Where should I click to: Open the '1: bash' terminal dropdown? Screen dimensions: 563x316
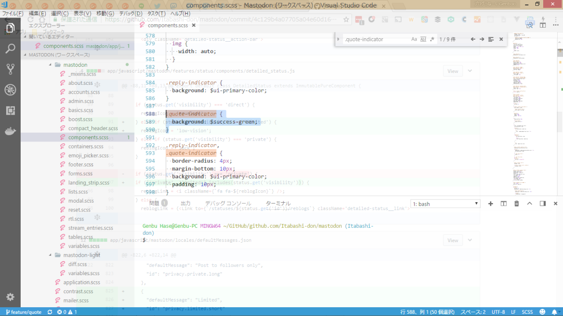445,204
